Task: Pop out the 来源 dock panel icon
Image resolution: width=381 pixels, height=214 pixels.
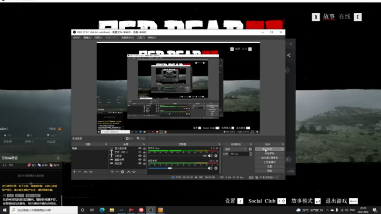Action: coord(144,145)
